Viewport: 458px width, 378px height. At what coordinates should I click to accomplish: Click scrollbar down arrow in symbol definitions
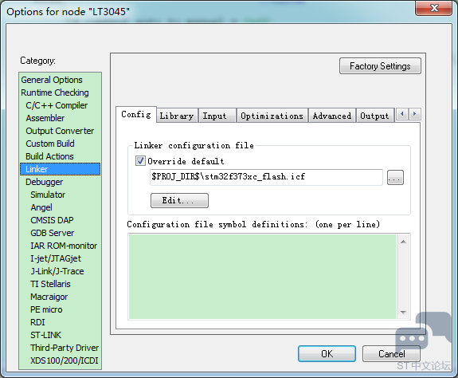[403, 313]
